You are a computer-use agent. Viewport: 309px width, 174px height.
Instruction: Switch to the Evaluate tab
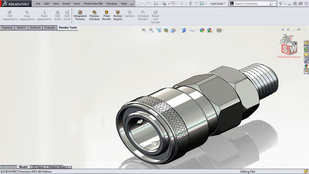pos(50,28)
